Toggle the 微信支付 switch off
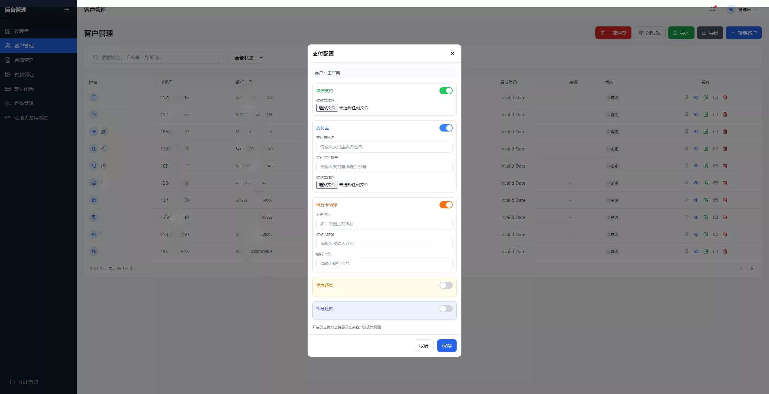The image size is (769, 394). (446, 91)
